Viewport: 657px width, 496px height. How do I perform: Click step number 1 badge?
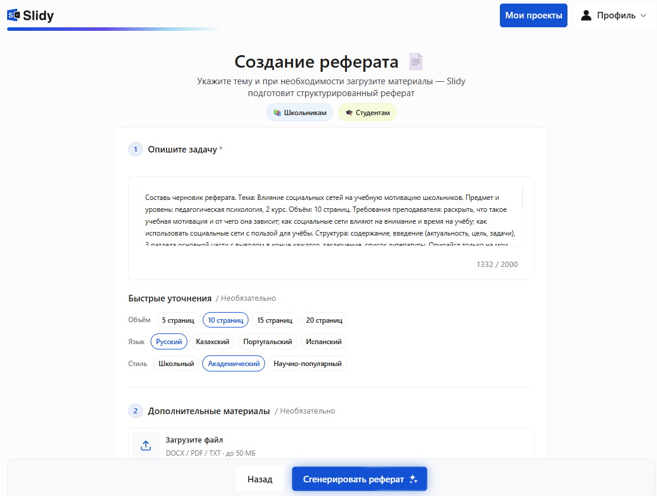[x=135, y=150]
